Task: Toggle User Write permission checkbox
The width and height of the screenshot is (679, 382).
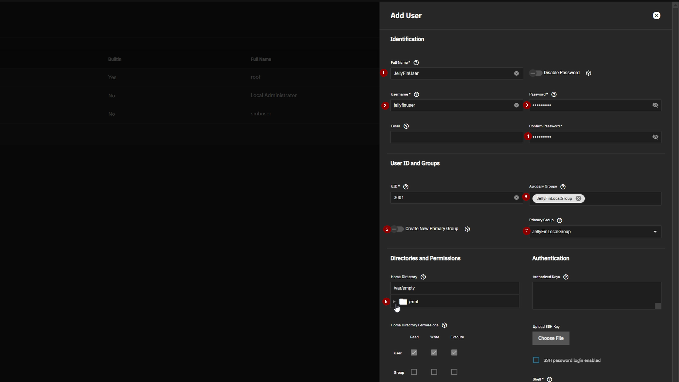Action: pos(434,353)
